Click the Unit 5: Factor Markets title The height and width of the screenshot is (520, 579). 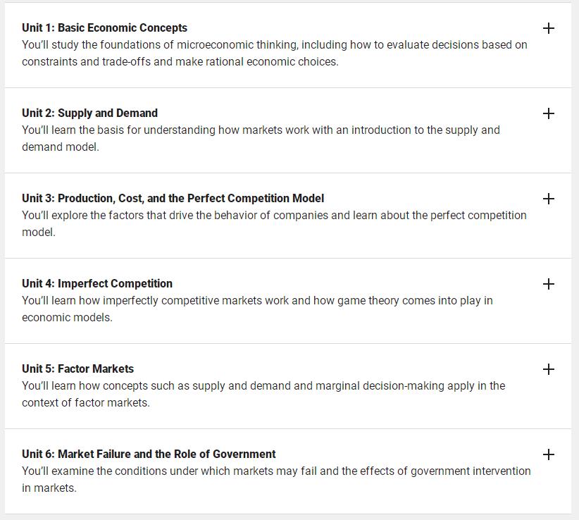77,369
